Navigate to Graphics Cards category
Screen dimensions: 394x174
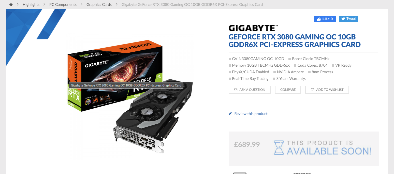point(99,5)
